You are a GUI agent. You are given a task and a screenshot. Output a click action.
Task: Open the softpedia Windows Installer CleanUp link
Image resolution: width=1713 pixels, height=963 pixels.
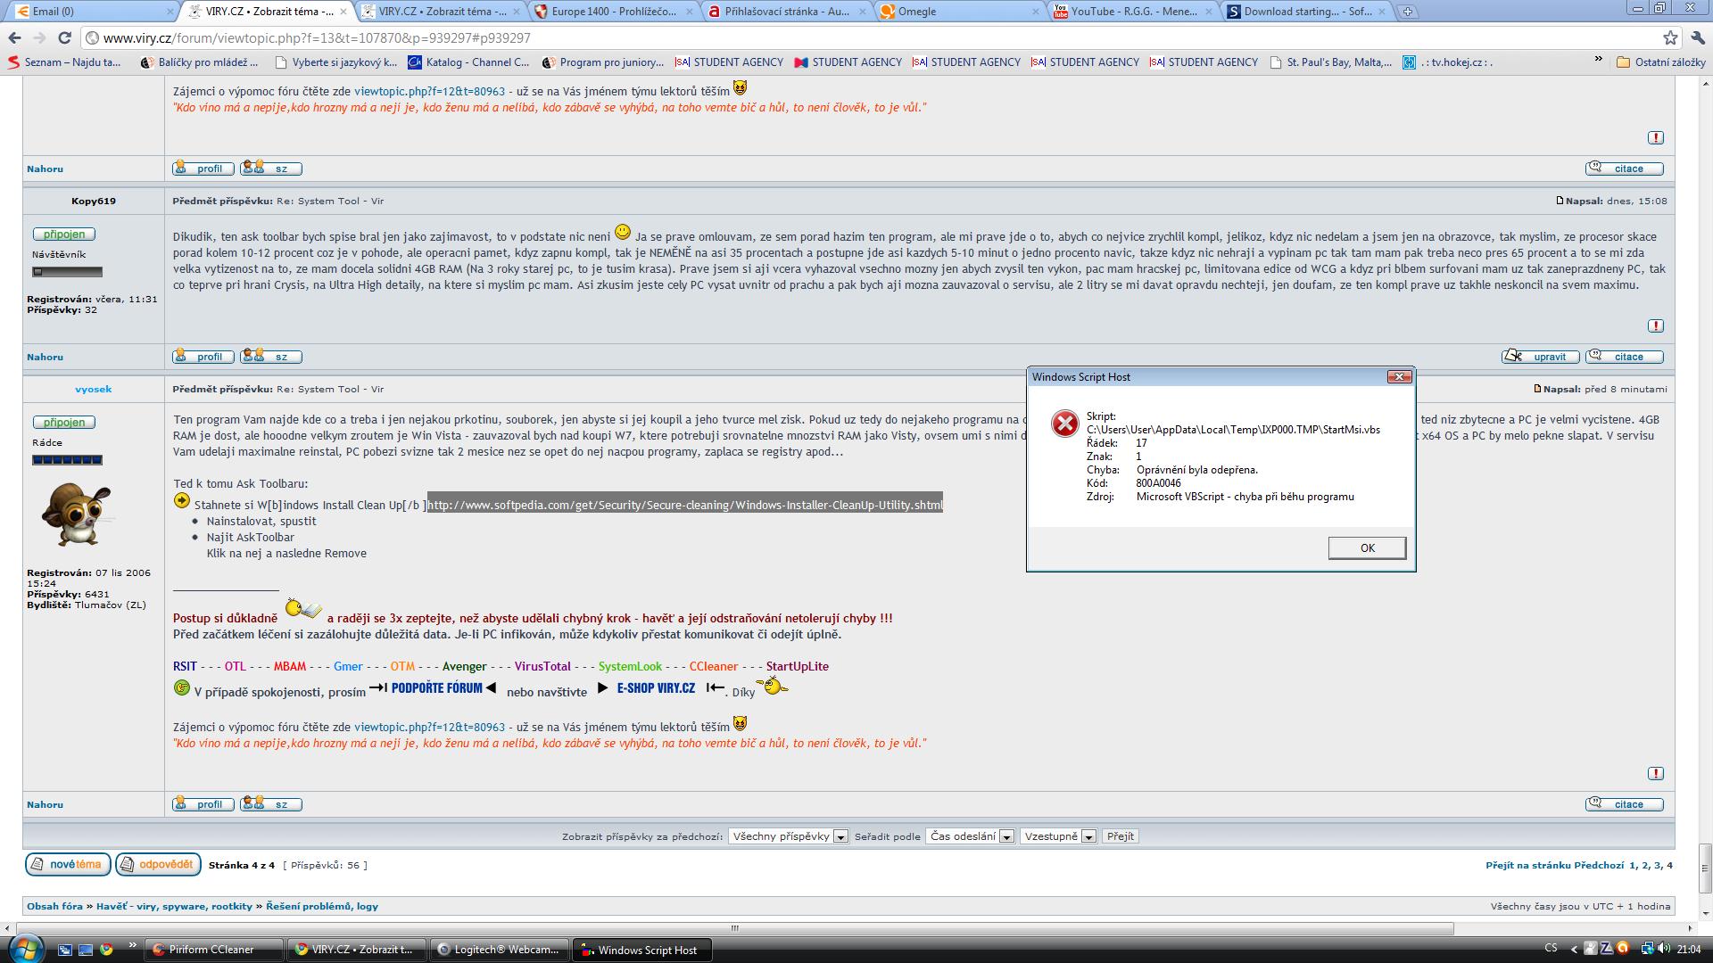pos(684,505)
